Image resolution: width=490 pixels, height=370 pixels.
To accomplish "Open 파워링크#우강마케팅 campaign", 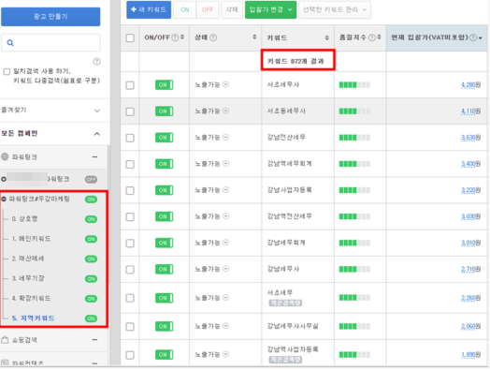I will coord(39,199).
